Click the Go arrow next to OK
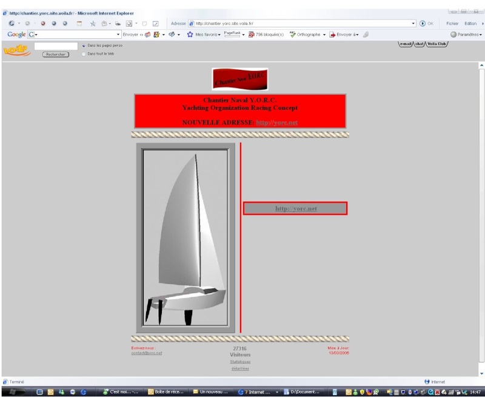This screenshot has width=485, height=397. pos(422,24)
